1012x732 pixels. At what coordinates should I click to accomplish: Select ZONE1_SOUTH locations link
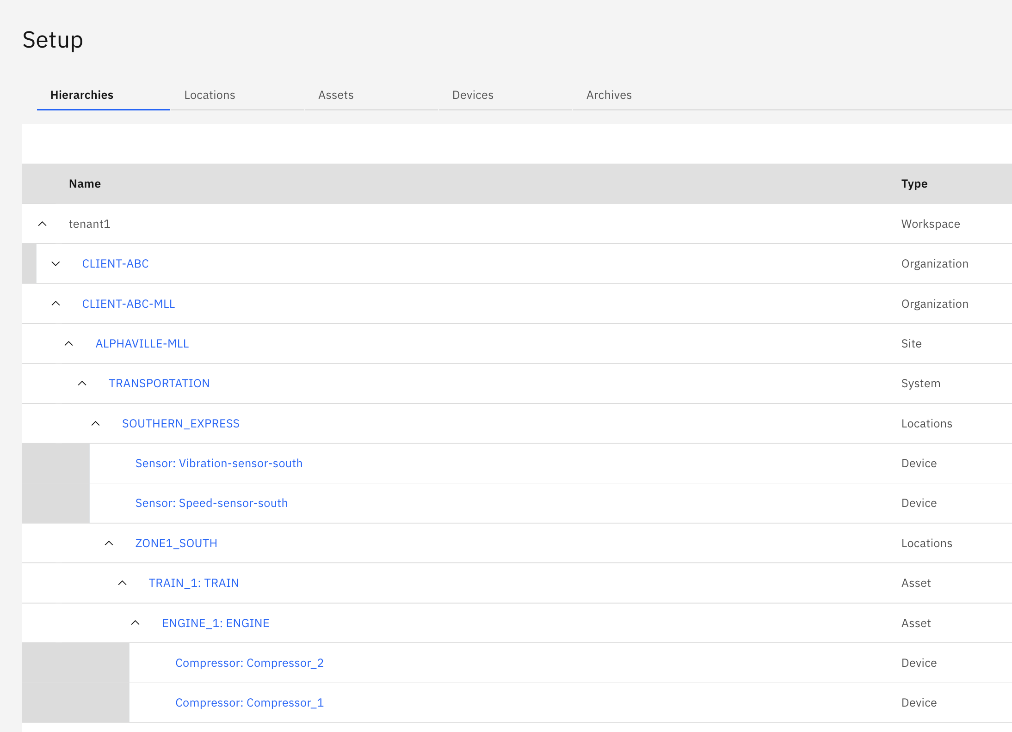coord(177,543)
